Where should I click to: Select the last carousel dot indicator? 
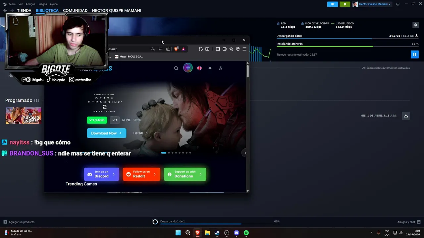(x=190, y=153)
